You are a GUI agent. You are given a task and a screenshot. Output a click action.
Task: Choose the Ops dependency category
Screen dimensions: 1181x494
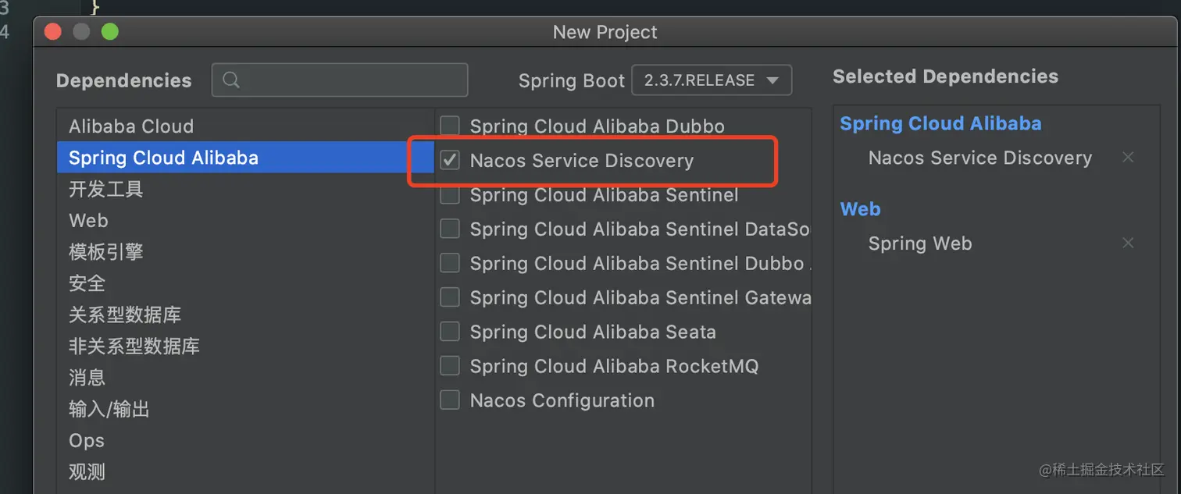pos(87,440)
